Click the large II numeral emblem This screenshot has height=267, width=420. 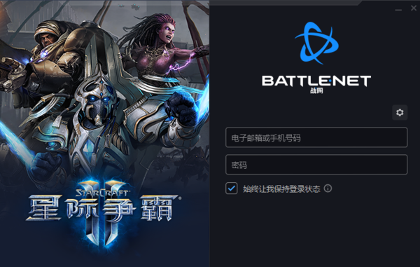(103, 213)
